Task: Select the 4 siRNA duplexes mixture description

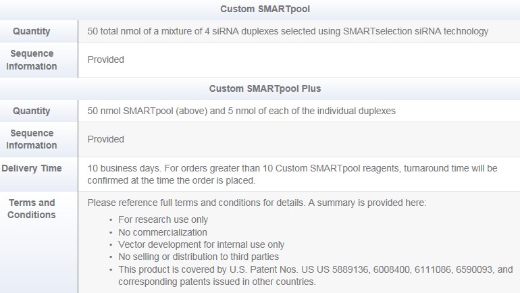Action: [288, 31]
